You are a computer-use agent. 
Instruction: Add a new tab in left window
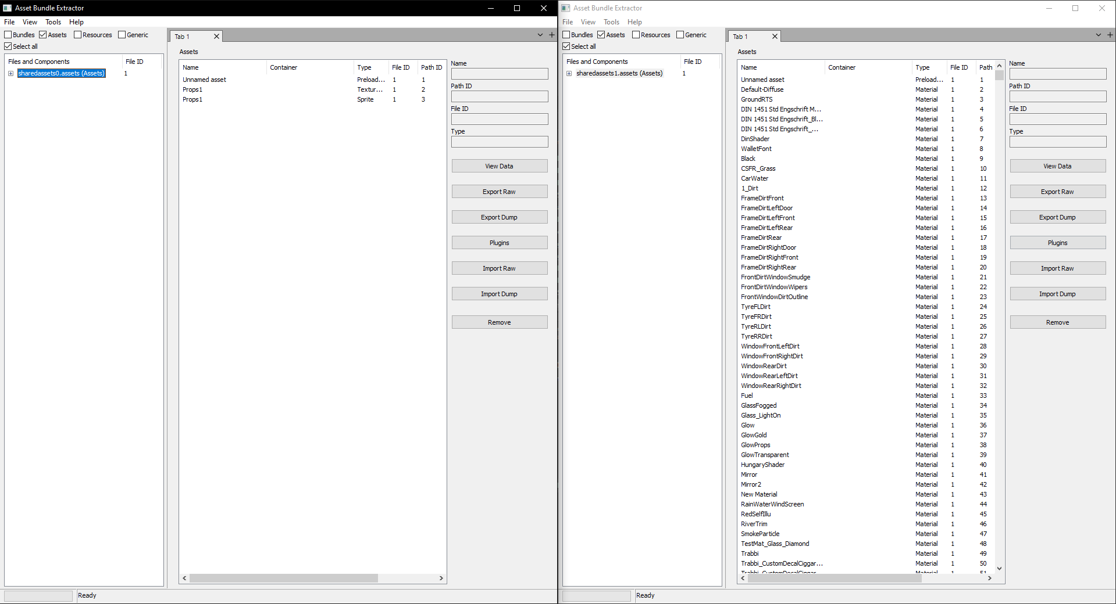[x=551, y=35]
